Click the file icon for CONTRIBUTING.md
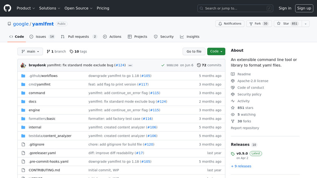This screenshot has width=317, height=178. point(23,170)
